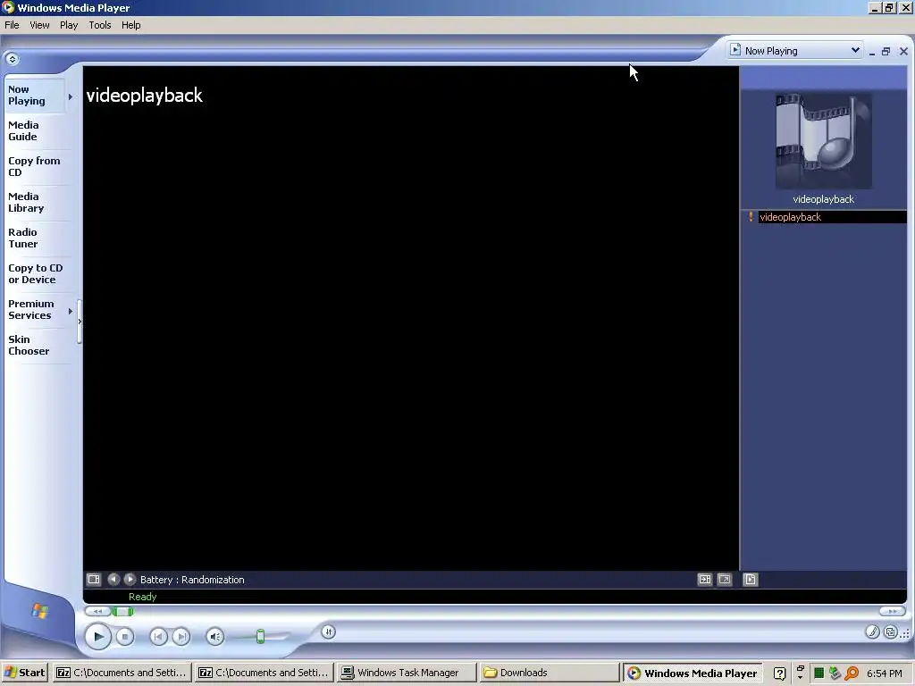
Task: Toggle menu bar auto-hide button
Action: (13, 59)
